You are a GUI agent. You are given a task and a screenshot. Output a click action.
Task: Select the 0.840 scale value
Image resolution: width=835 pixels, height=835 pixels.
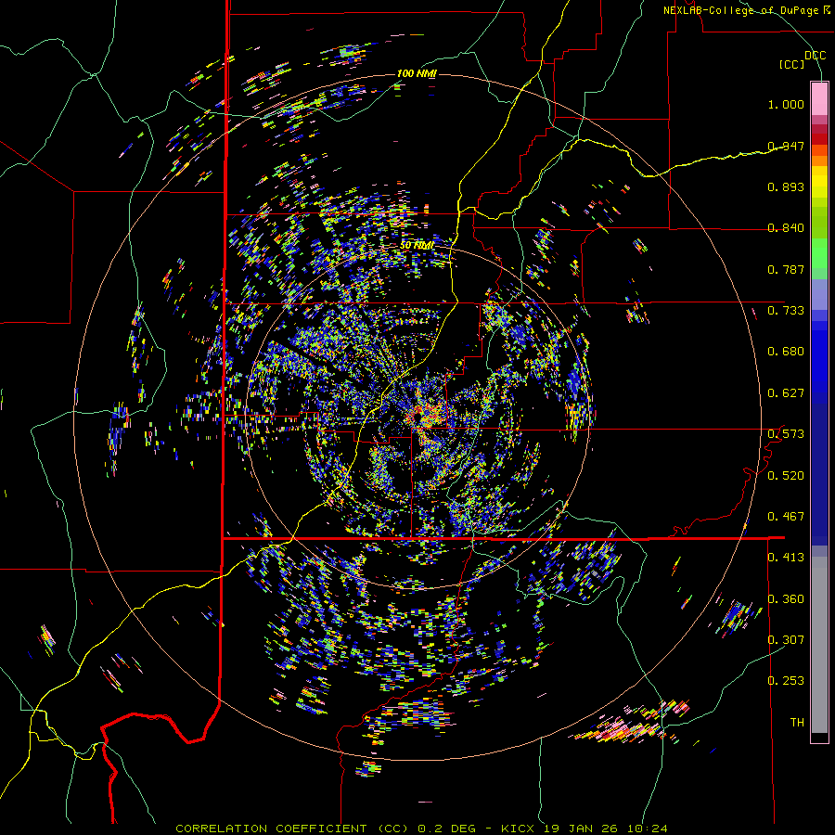pyautogui.click(x=786, y=228)
